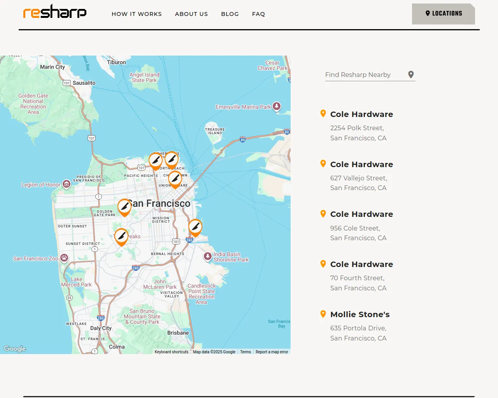The width and height of the screenshot is (498, 398).
Task: Click India Basin Shoreline Park icon
Action: [208, 257]
